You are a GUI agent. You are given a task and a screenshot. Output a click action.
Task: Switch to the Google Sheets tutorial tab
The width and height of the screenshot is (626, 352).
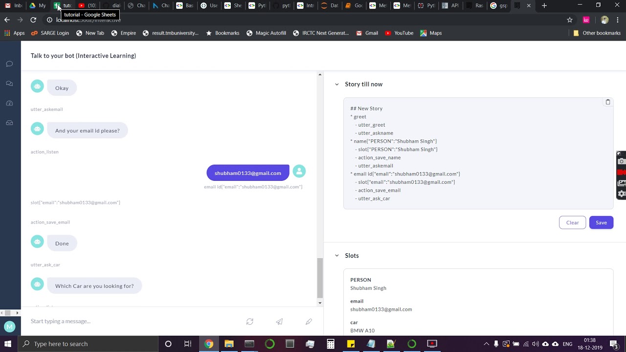63,5
